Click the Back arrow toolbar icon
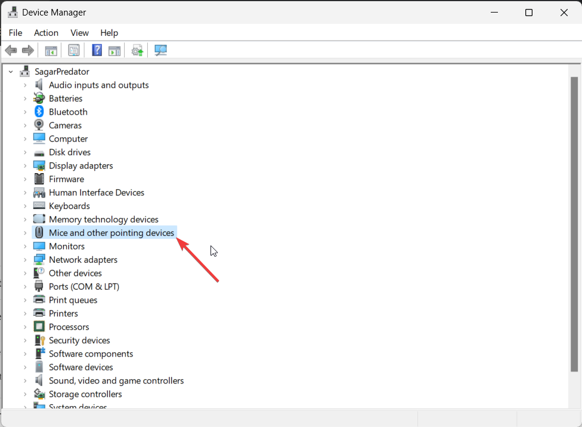Screen dimensions: 582x427 point(11,50)
